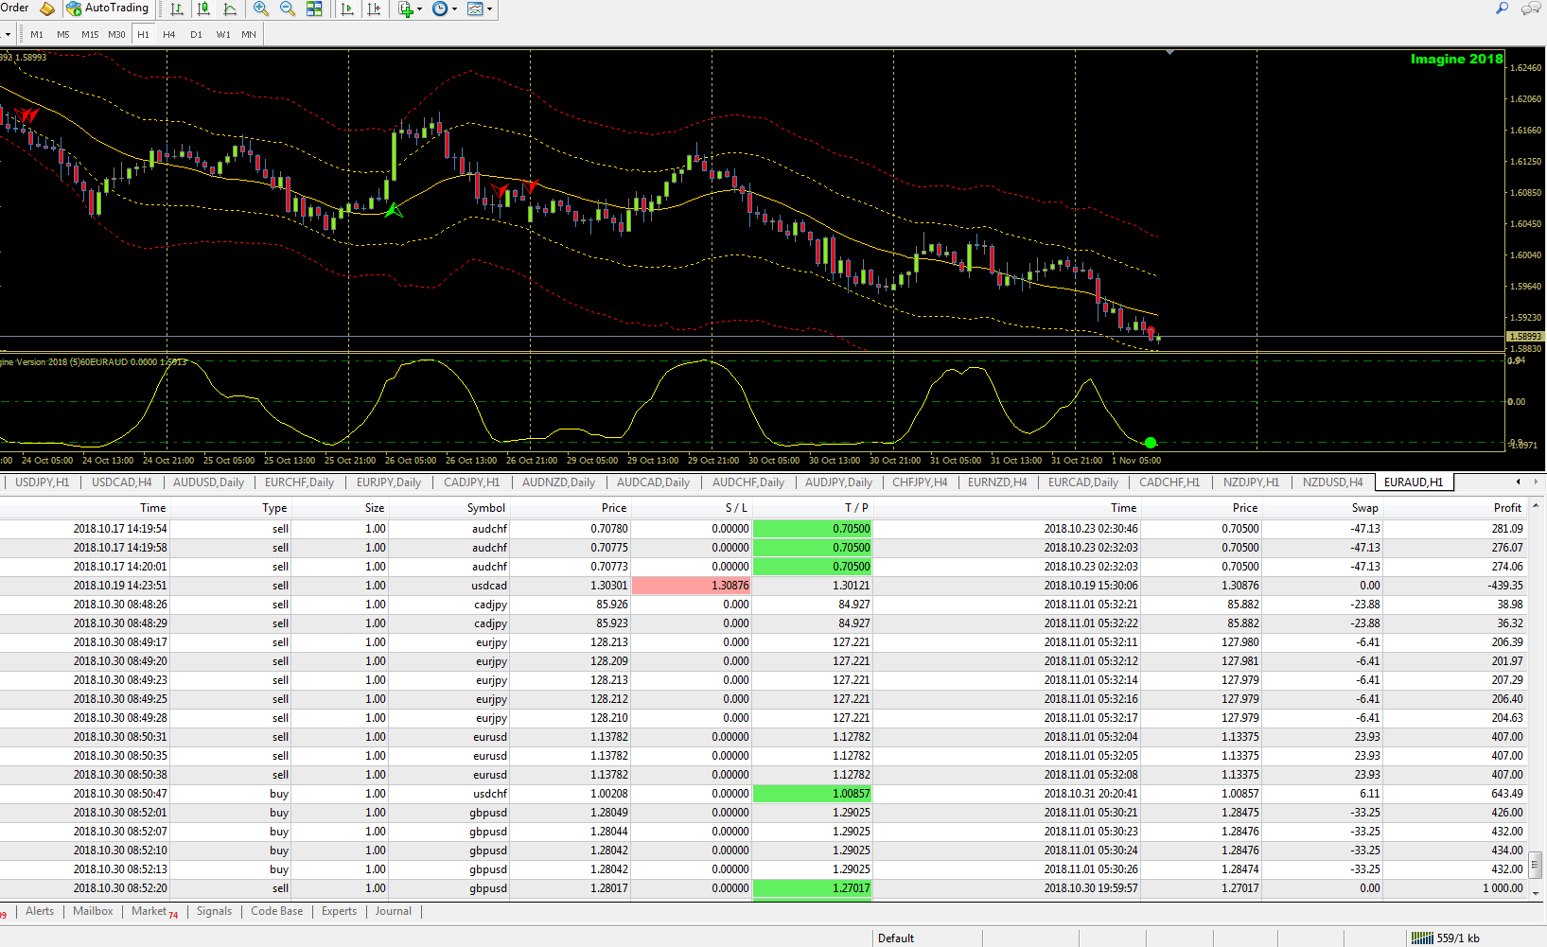The image size is (1547, 947).
Task: Sort history by the Type column header
Action: (274, 508)
